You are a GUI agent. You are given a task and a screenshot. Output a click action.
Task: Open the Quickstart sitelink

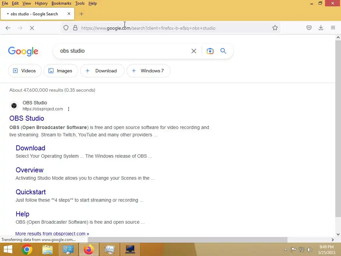(31, 192)
